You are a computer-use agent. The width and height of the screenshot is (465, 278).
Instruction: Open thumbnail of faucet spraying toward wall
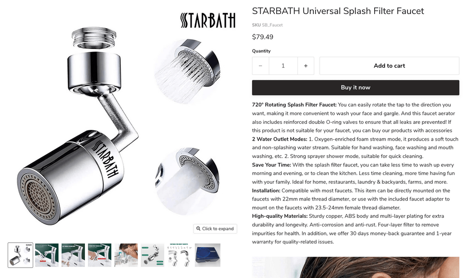click(x=47, y=255)
